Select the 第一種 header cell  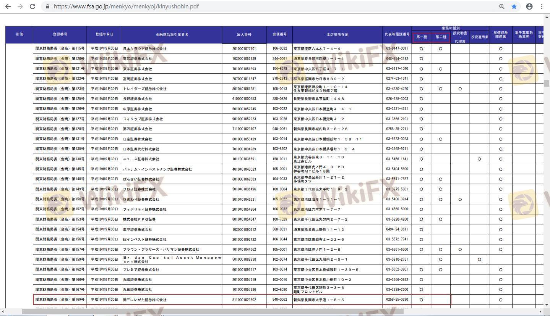coord(421,37)
